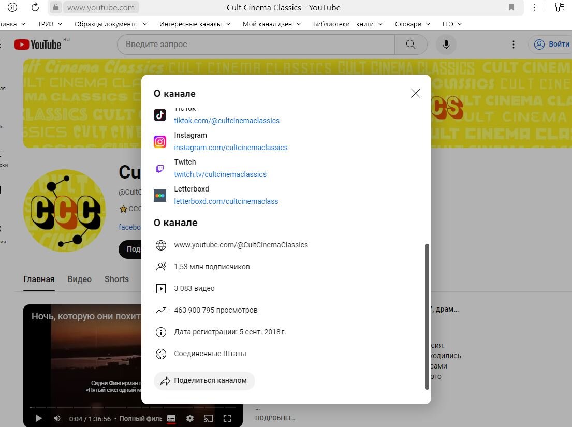This screenshot has width=572, height=427.
Task: Expand Словари bookmarks folder
Action: pyautogui.click(x=412, y=24)
